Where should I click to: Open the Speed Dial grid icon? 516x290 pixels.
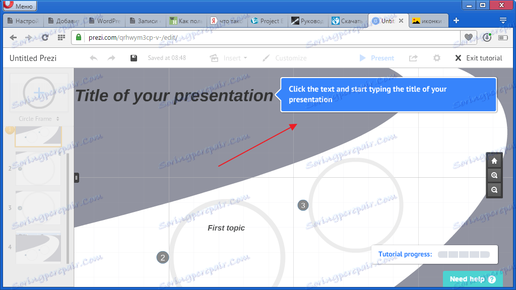pos(61,37)
